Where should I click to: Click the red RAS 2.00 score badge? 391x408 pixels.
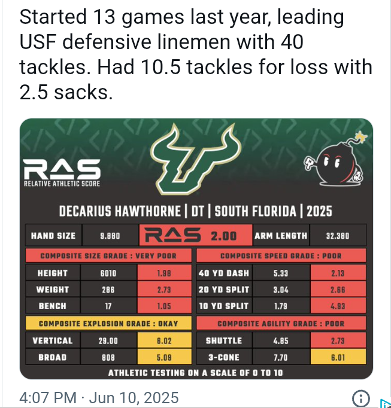tap(196, 235)
